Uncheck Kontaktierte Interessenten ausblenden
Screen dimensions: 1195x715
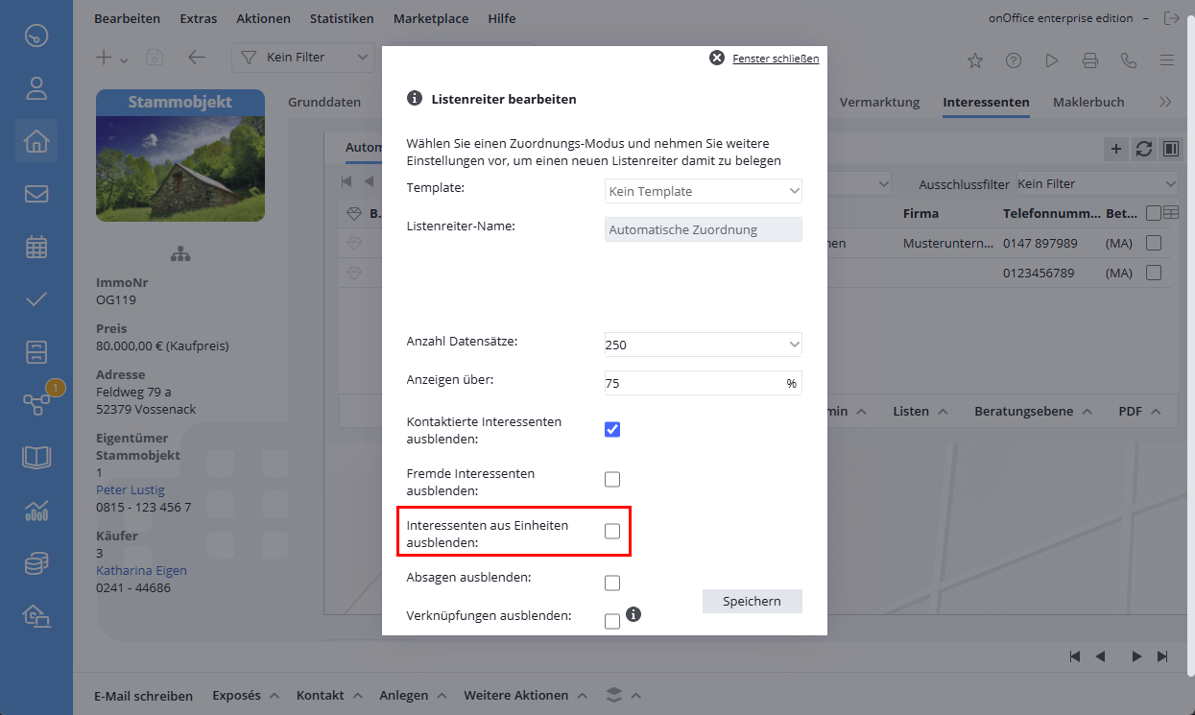click(612, 429)
